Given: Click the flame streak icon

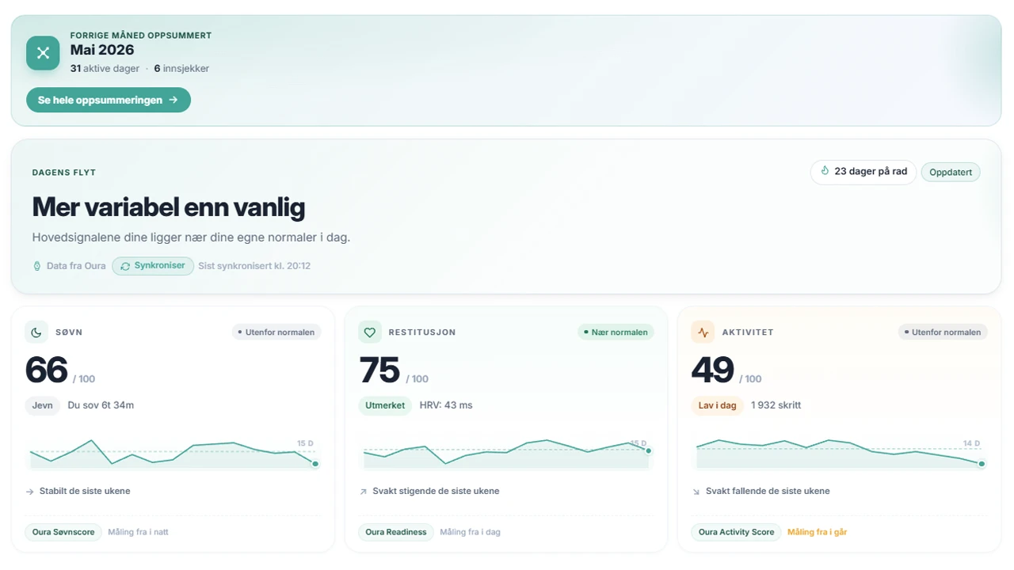Looking at the screenshot, I should coord(825,171).
